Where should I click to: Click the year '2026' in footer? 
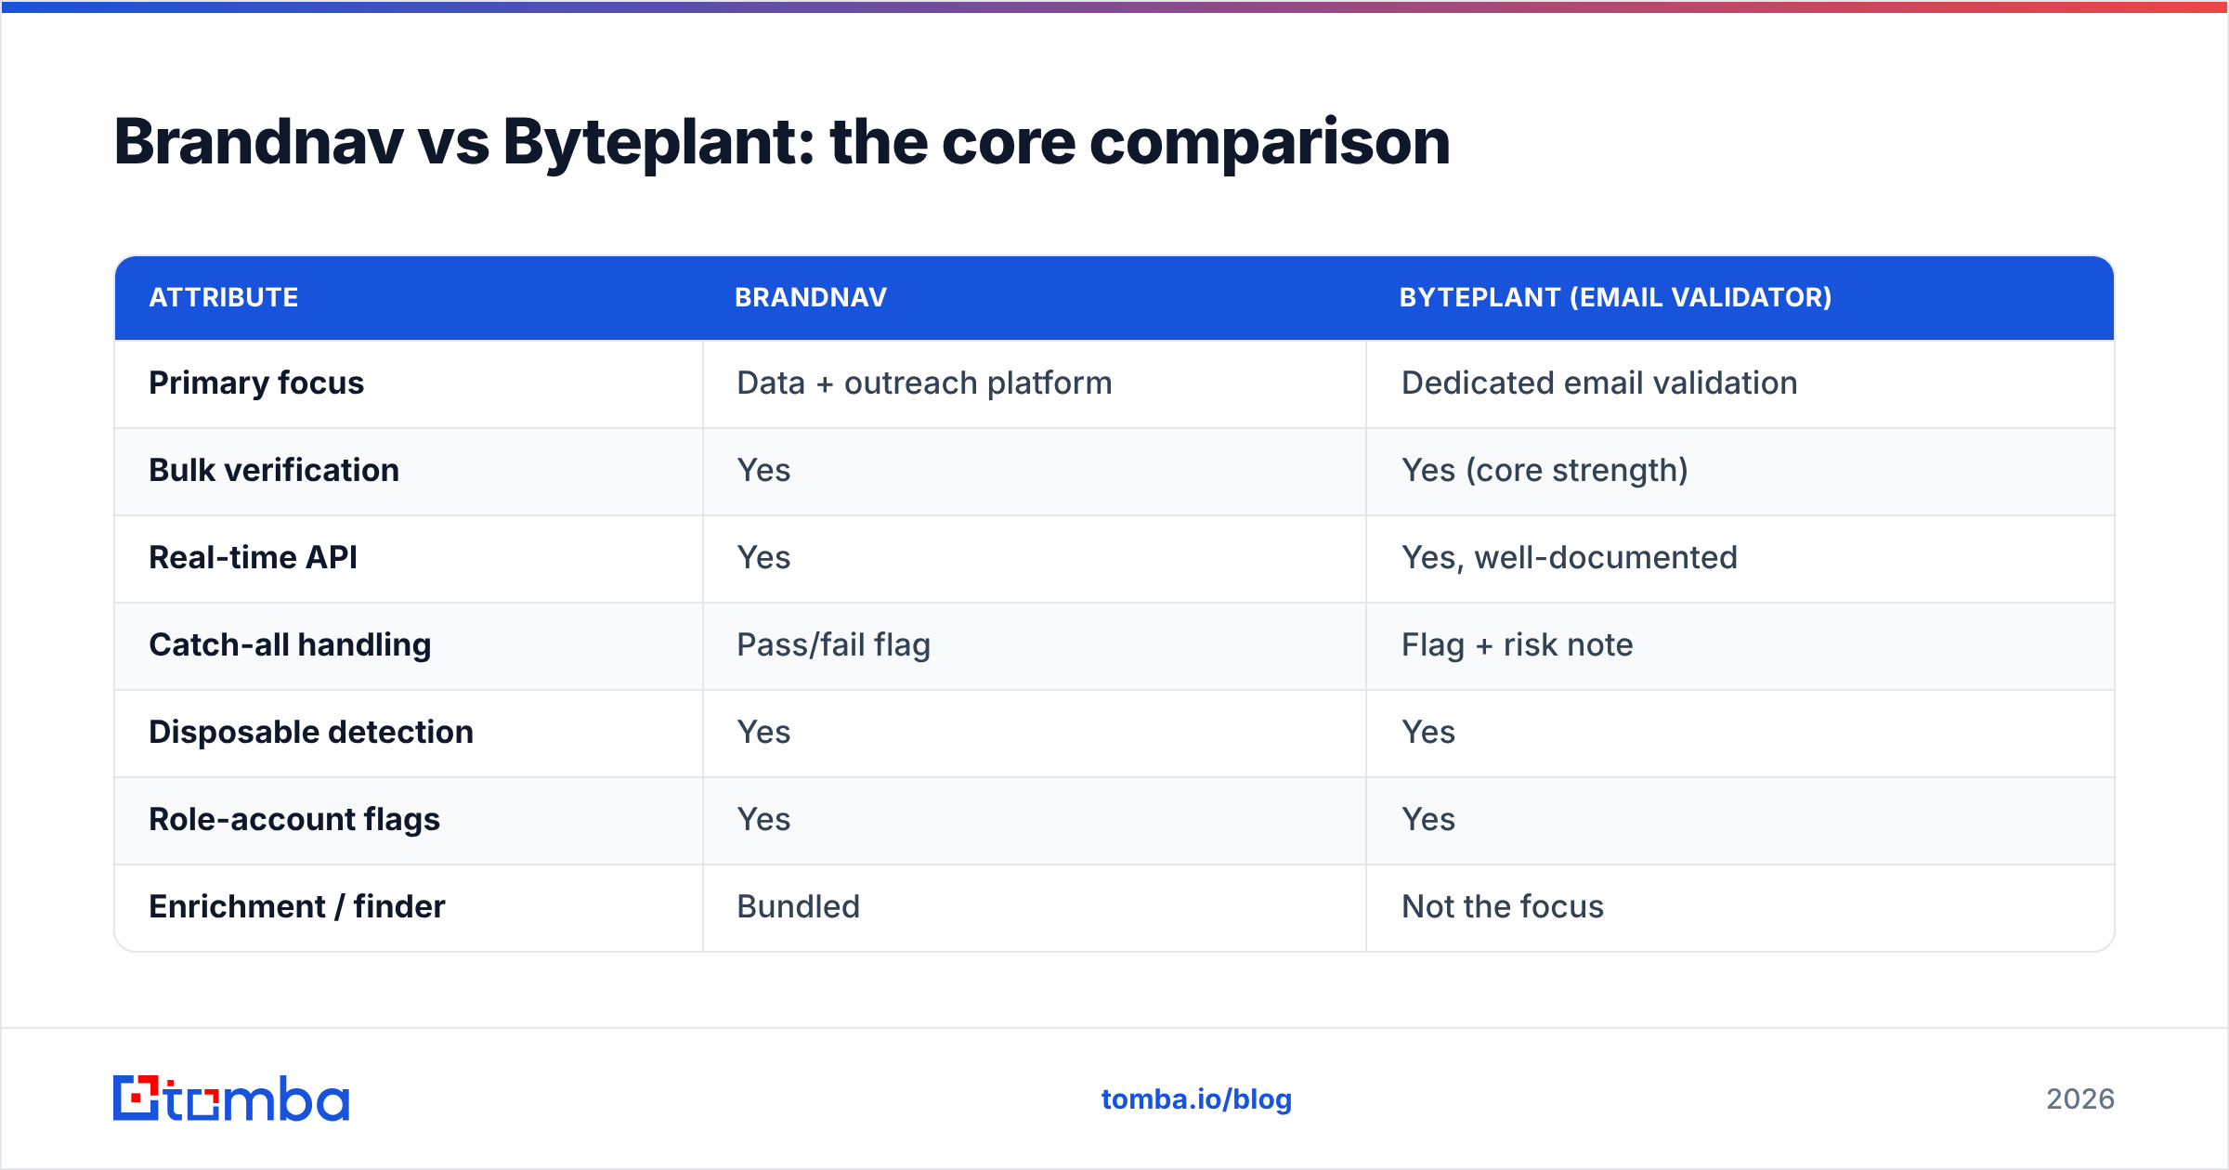tap(2080, 1099)
